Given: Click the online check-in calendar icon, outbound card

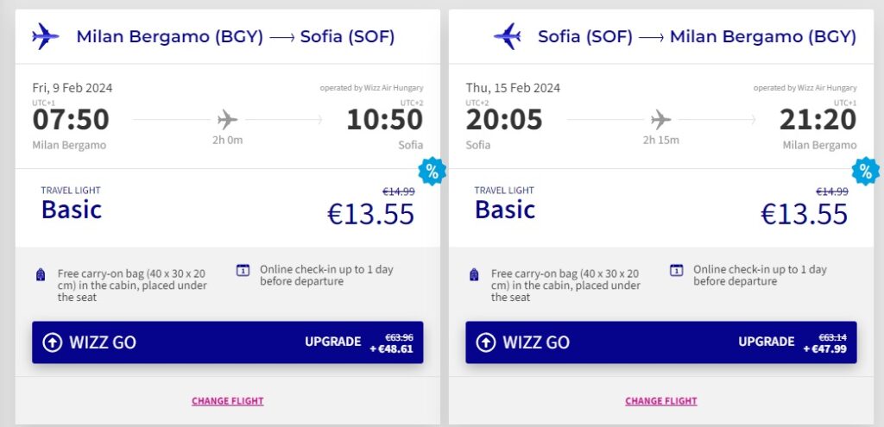Looking at the screenshot, I should click(243, 270).
